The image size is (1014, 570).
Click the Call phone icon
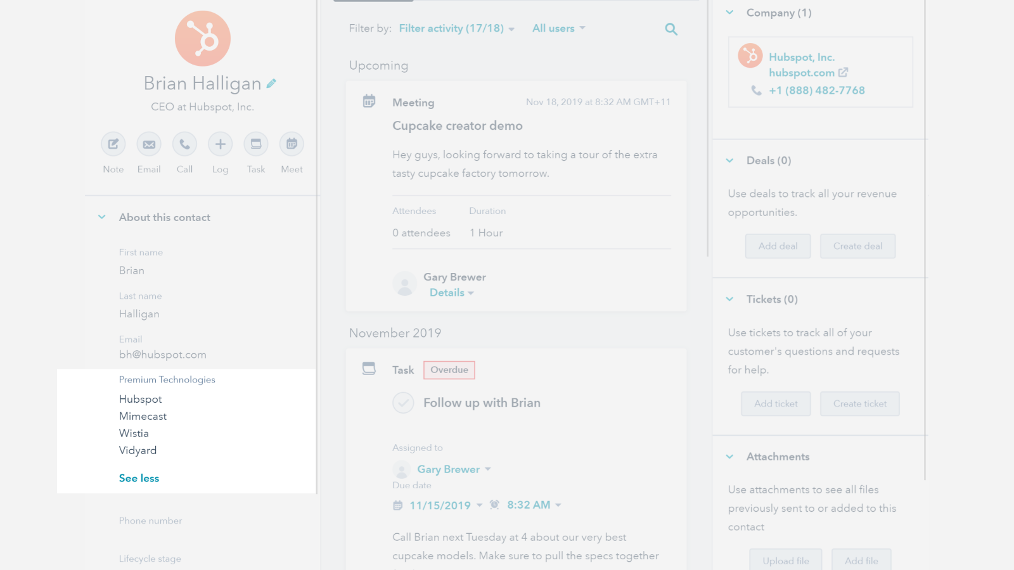(x=184, y=144)
